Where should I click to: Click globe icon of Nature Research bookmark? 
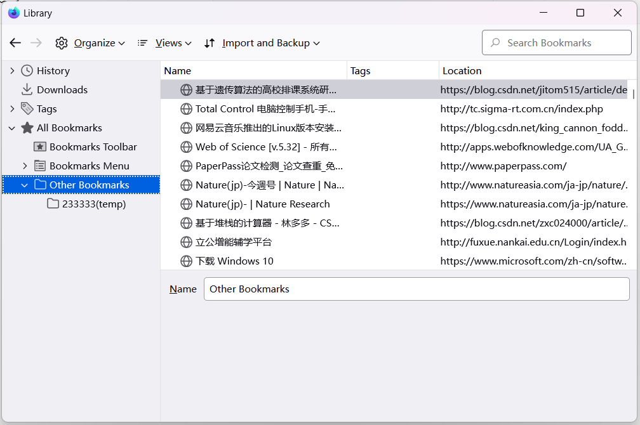(x=186, y=204)
